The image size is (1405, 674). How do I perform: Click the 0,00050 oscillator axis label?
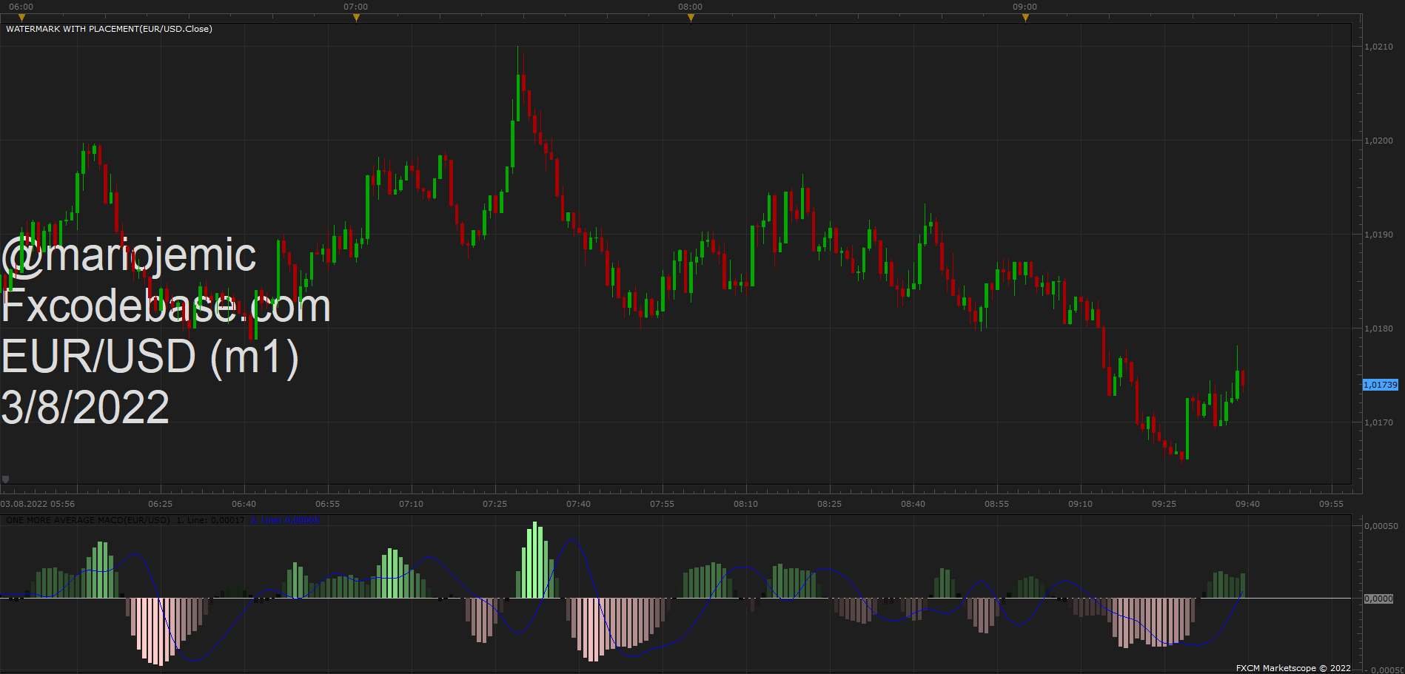[x=1381, y=526]
